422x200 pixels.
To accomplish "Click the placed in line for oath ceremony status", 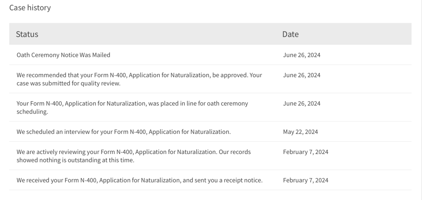I will pos(132,108).
